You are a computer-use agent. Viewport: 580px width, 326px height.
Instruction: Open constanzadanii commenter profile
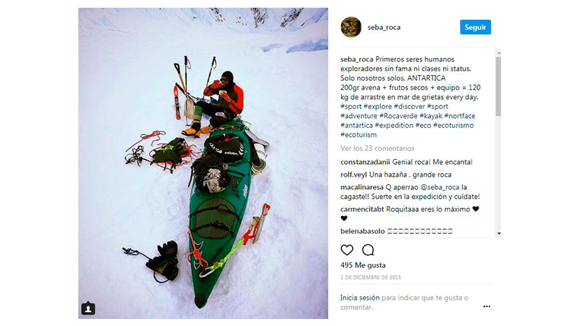[365, 162]
